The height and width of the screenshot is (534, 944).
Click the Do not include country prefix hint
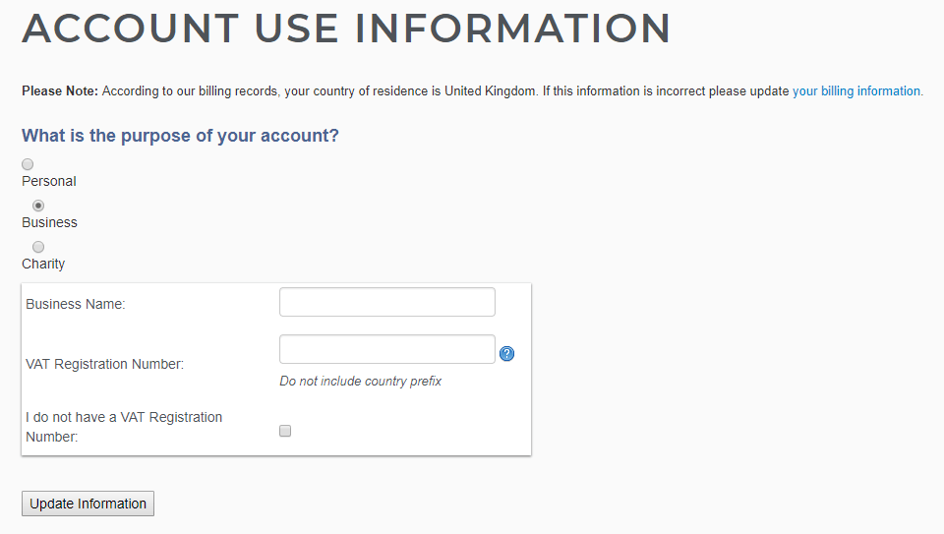coord(360,382)
